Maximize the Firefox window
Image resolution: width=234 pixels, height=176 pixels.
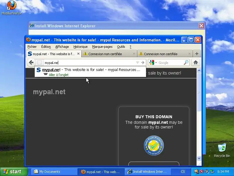191,40
